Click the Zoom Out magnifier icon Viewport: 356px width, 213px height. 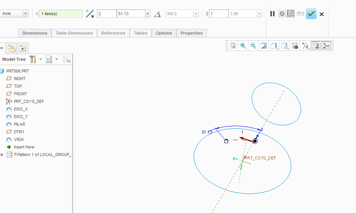click(x=253, y=46)
